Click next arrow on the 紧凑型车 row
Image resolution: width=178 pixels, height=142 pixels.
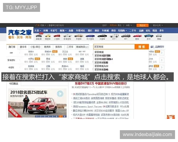click(162, 60)
